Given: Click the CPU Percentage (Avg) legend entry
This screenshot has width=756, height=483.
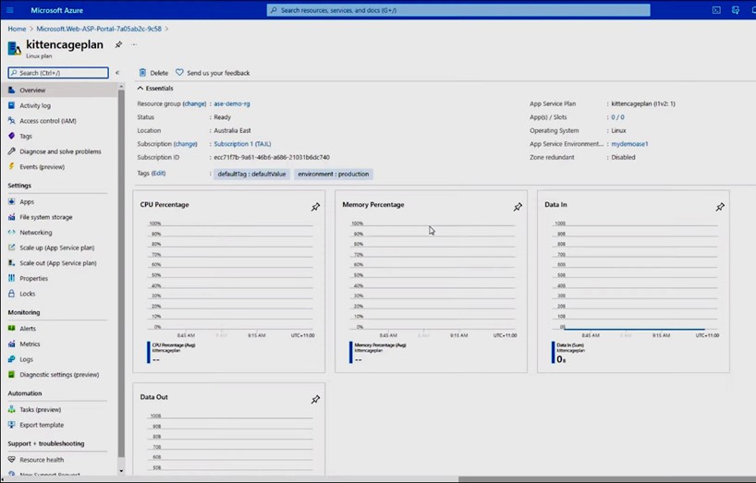Looking at the screenshot, I should [x=173, y=344].
